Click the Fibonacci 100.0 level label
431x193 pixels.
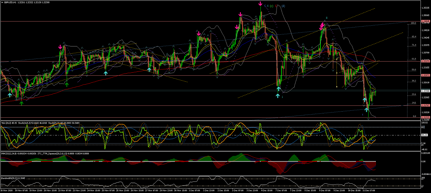[x=413, y=23]
